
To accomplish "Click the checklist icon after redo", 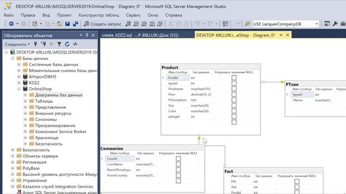I will (x=225, y=24).
